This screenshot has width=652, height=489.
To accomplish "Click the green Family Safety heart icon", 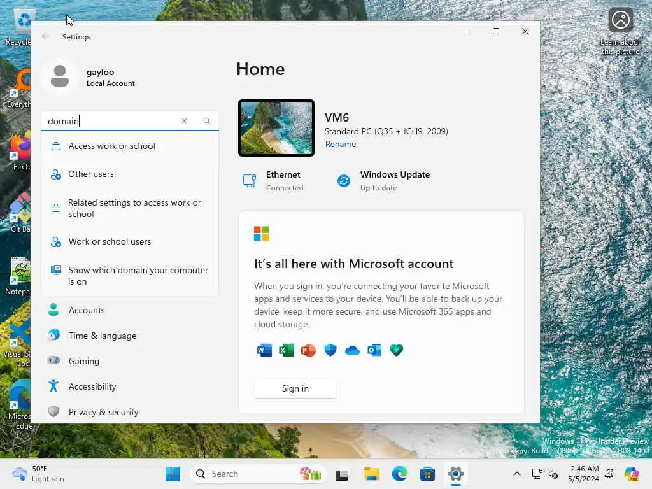I will pos(396,350).
